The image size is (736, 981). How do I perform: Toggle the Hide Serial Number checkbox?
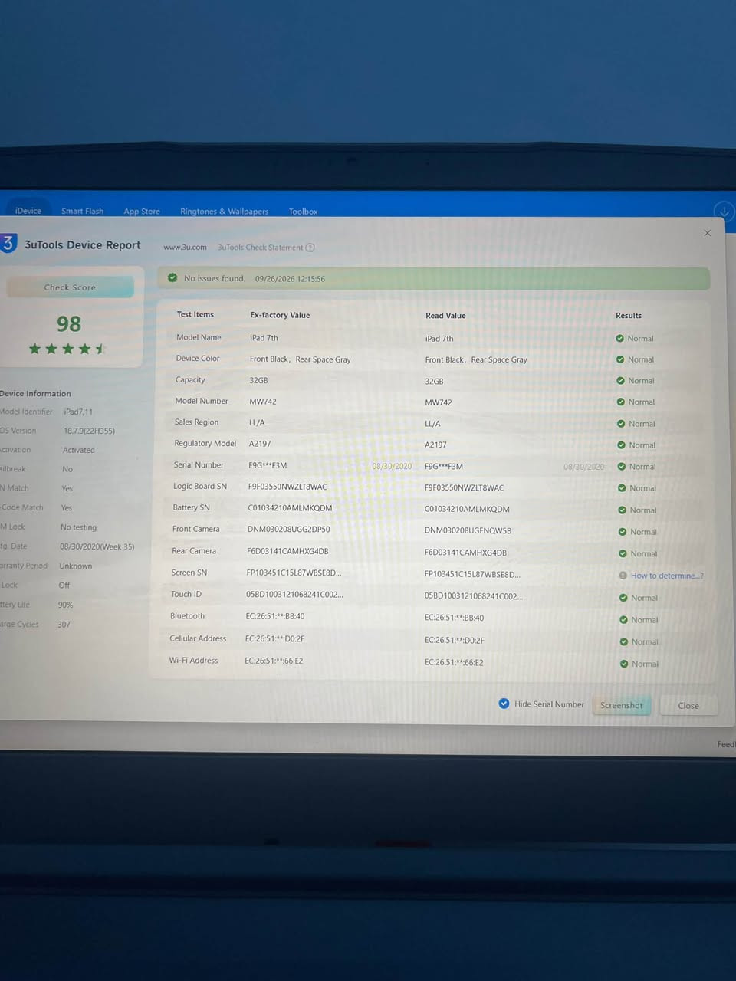(504, 704)
